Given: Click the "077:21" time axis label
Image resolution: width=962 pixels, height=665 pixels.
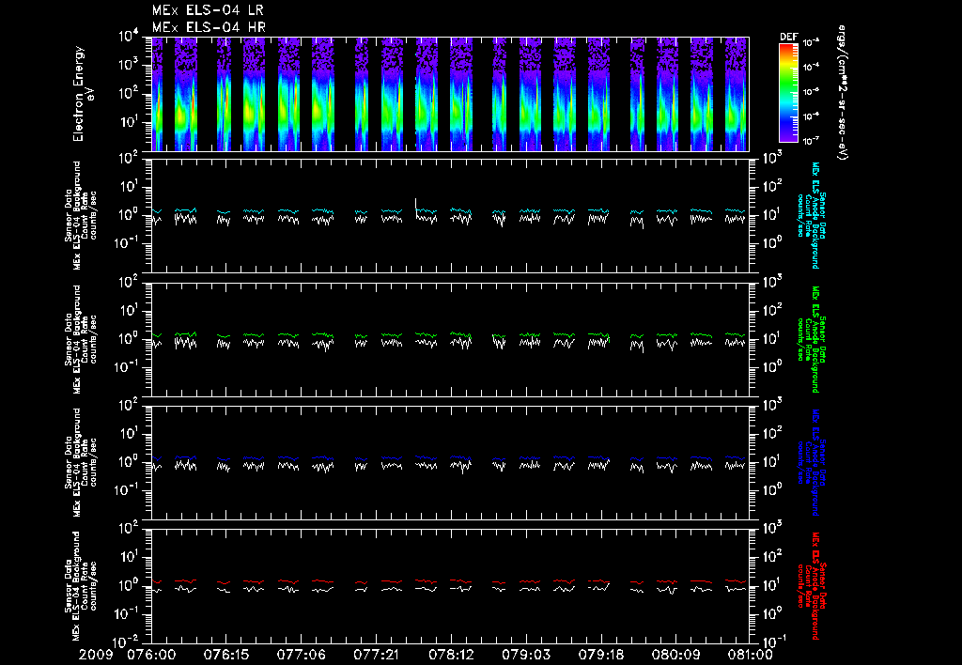Looking at the screenshot, I should 376,655.
